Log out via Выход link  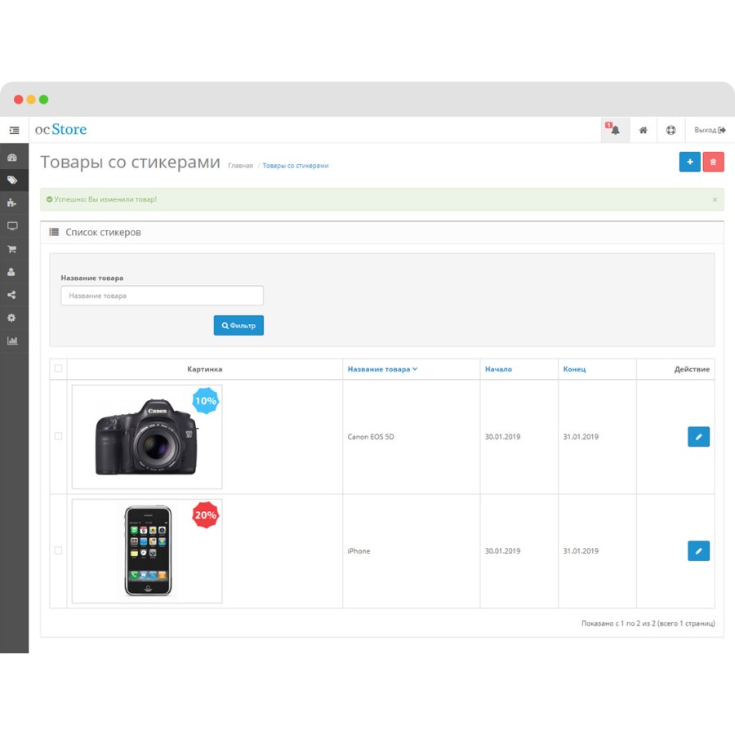pyautogui.click(x=710, y=130)
